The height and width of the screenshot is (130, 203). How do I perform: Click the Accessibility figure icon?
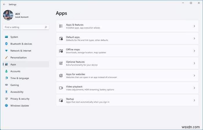point(6,92)
